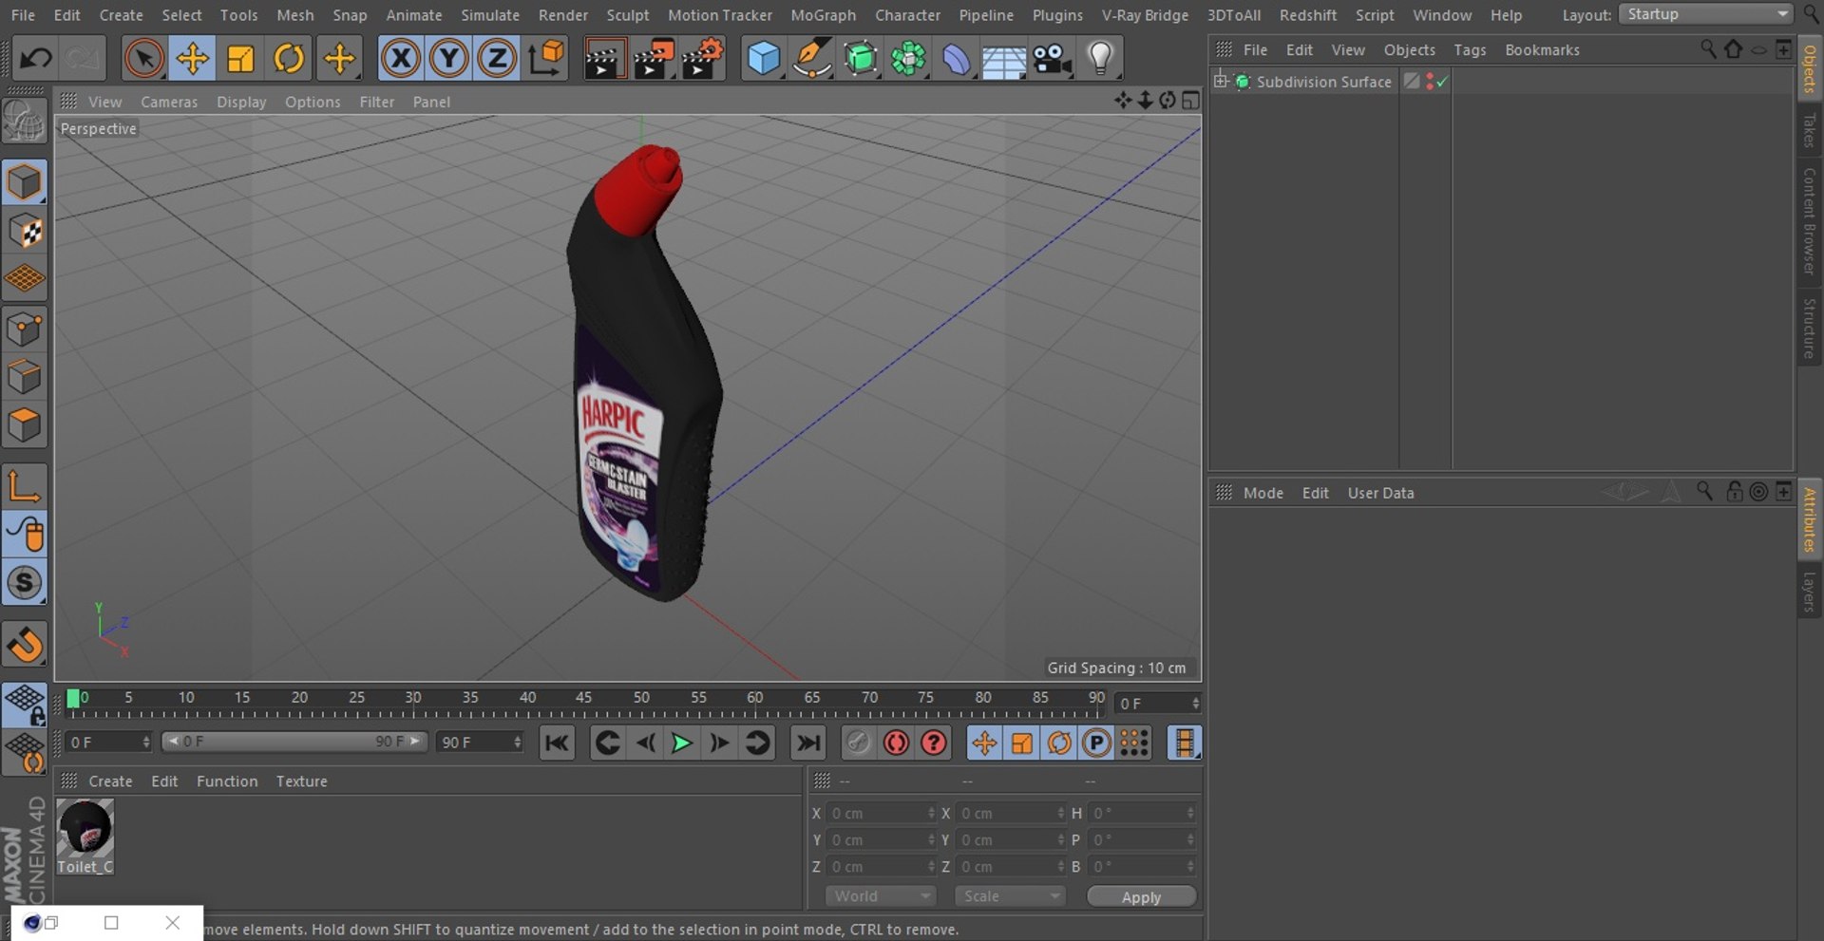Open Edit Render Settings
Screen dimensions: 1824x941
pos(702,59)
